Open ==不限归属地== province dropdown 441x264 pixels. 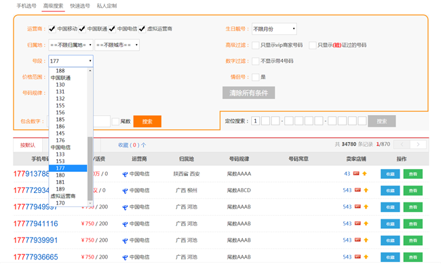click(x=71, y=45)
